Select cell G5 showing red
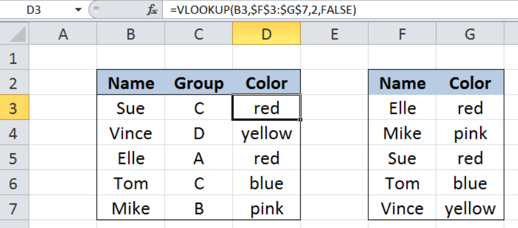 coord(470,157)
